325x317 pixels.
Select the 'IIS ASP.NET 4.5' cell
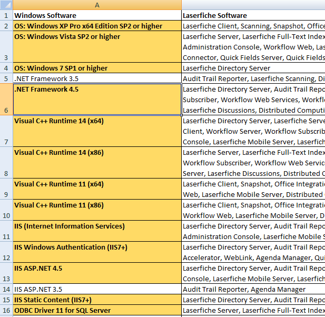click(97, 273)
